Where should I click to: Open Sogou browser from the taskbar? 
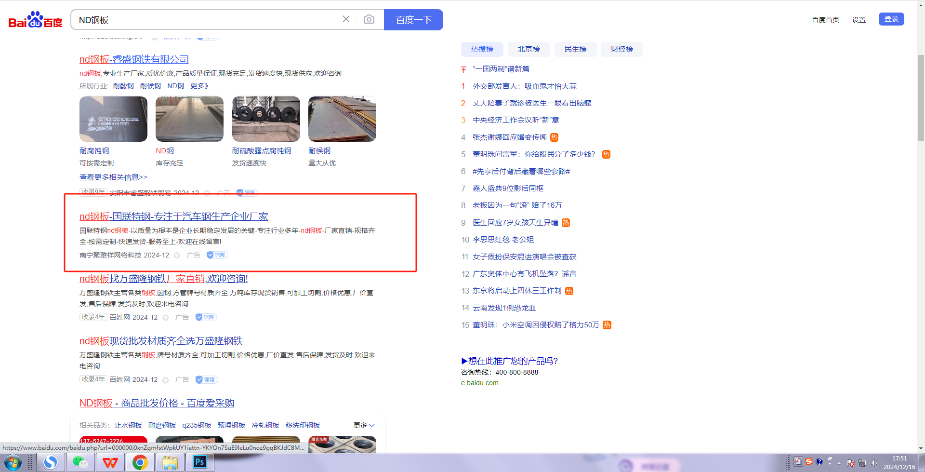tap(50, 463)
